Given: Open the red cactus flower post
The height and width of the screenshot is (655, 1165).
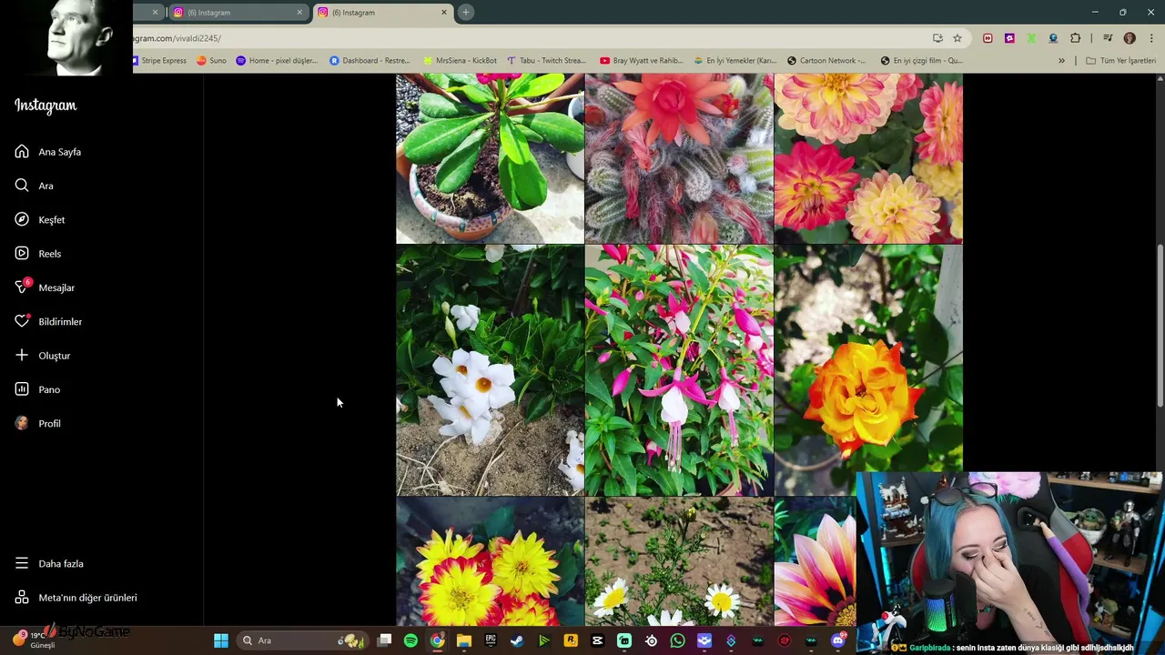Looking at the screenshot, I should [x=679, y=158].
